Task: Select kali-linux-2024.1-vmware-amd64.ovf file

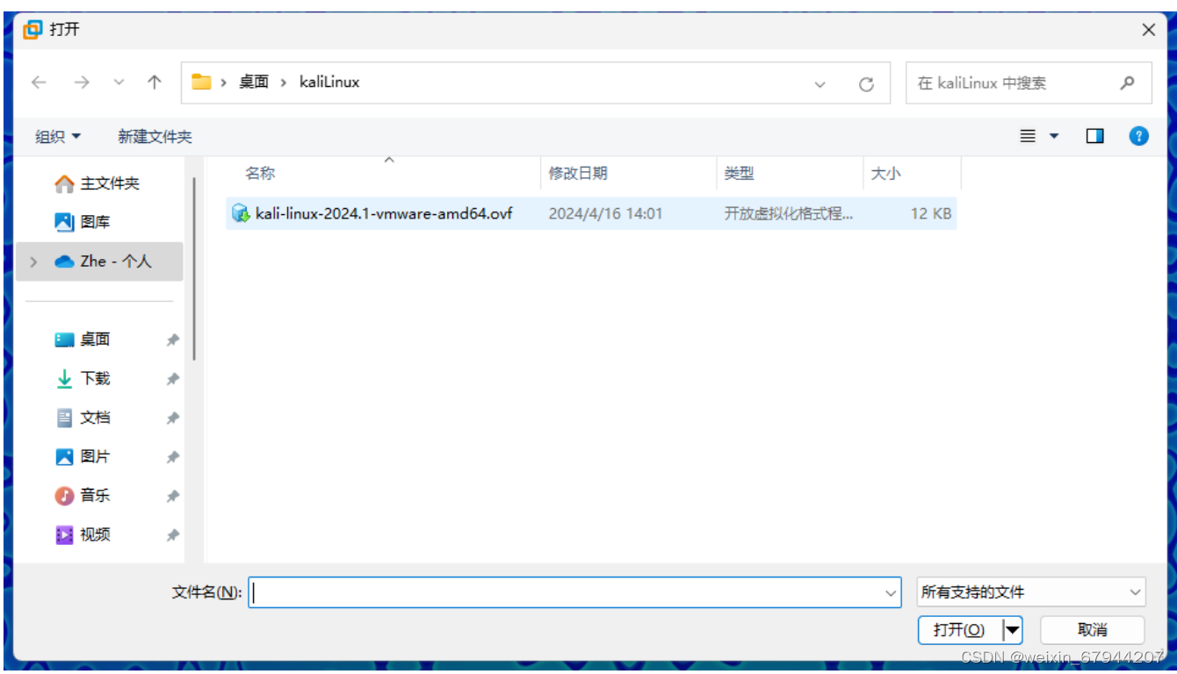Action: point(591,213)
